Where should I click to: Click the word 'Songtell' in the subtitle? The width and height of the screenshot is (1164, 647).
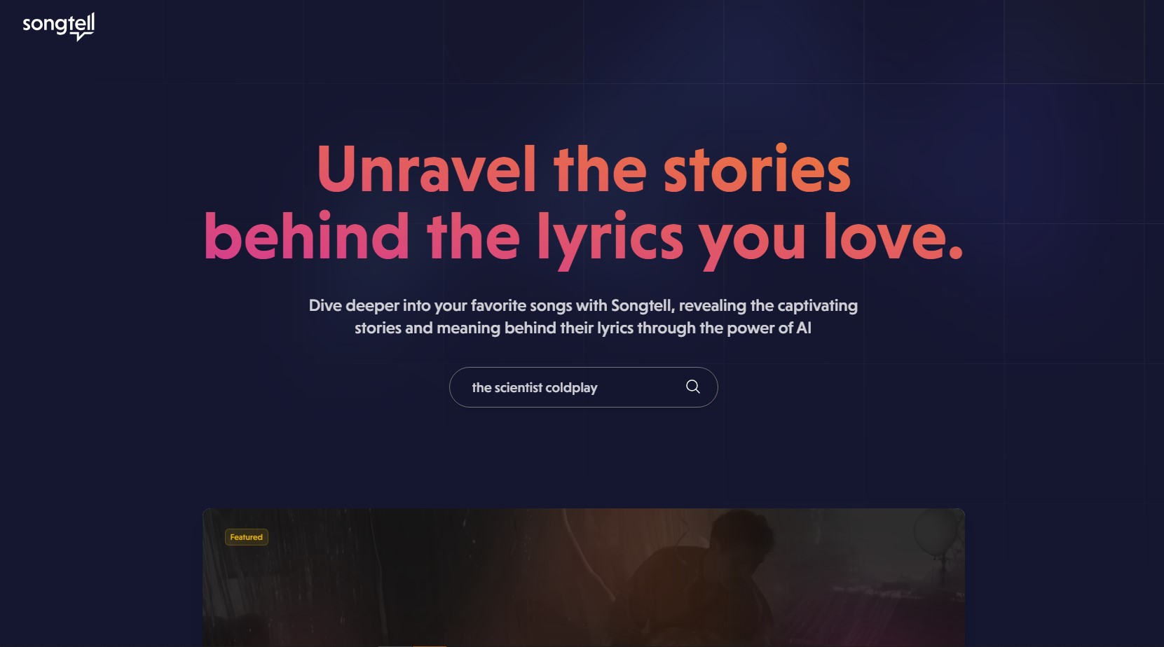point(642,305)
